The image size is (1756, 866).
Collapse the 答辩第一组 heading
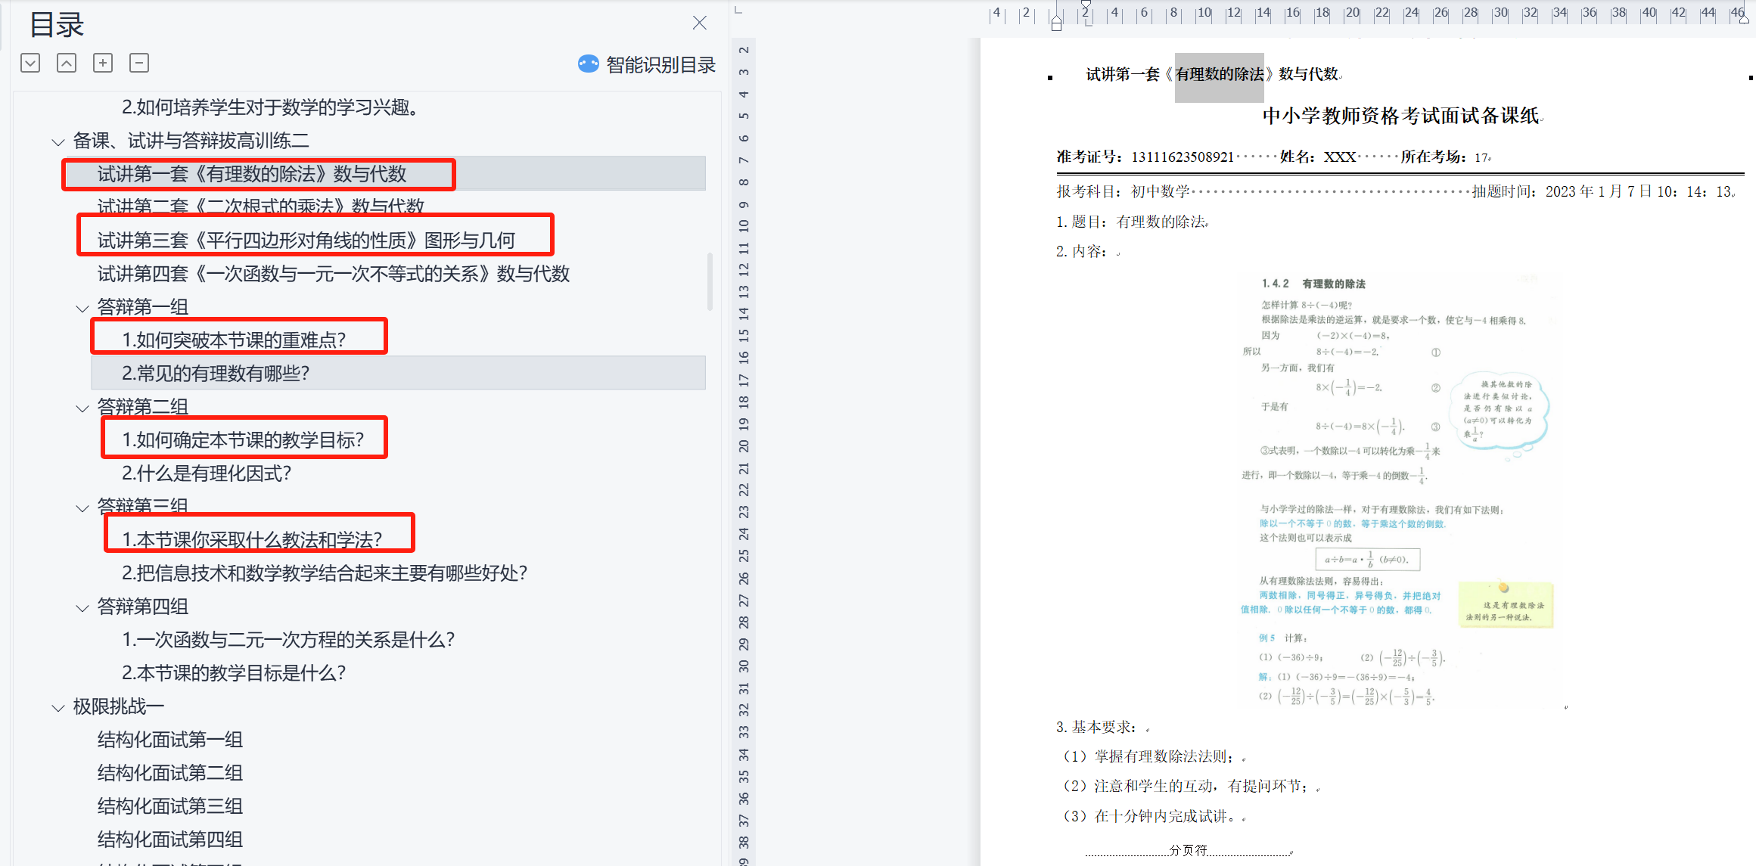pos(82,308)
